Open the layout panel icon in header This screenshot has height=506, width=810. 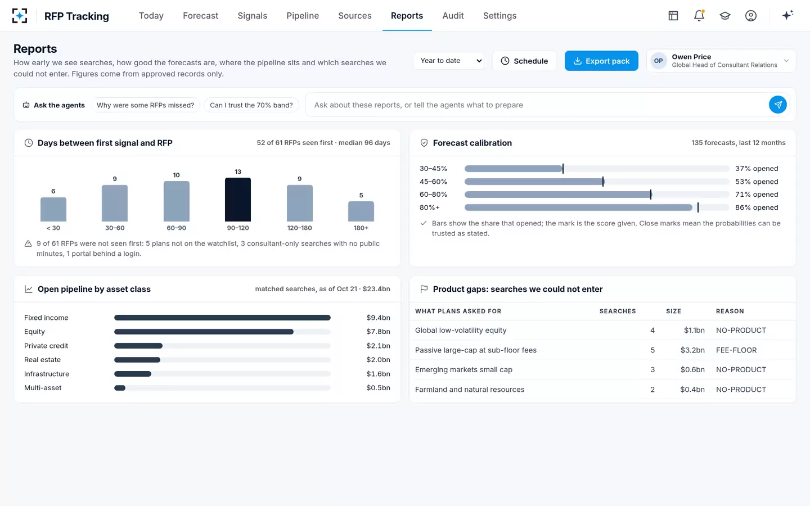673,16
